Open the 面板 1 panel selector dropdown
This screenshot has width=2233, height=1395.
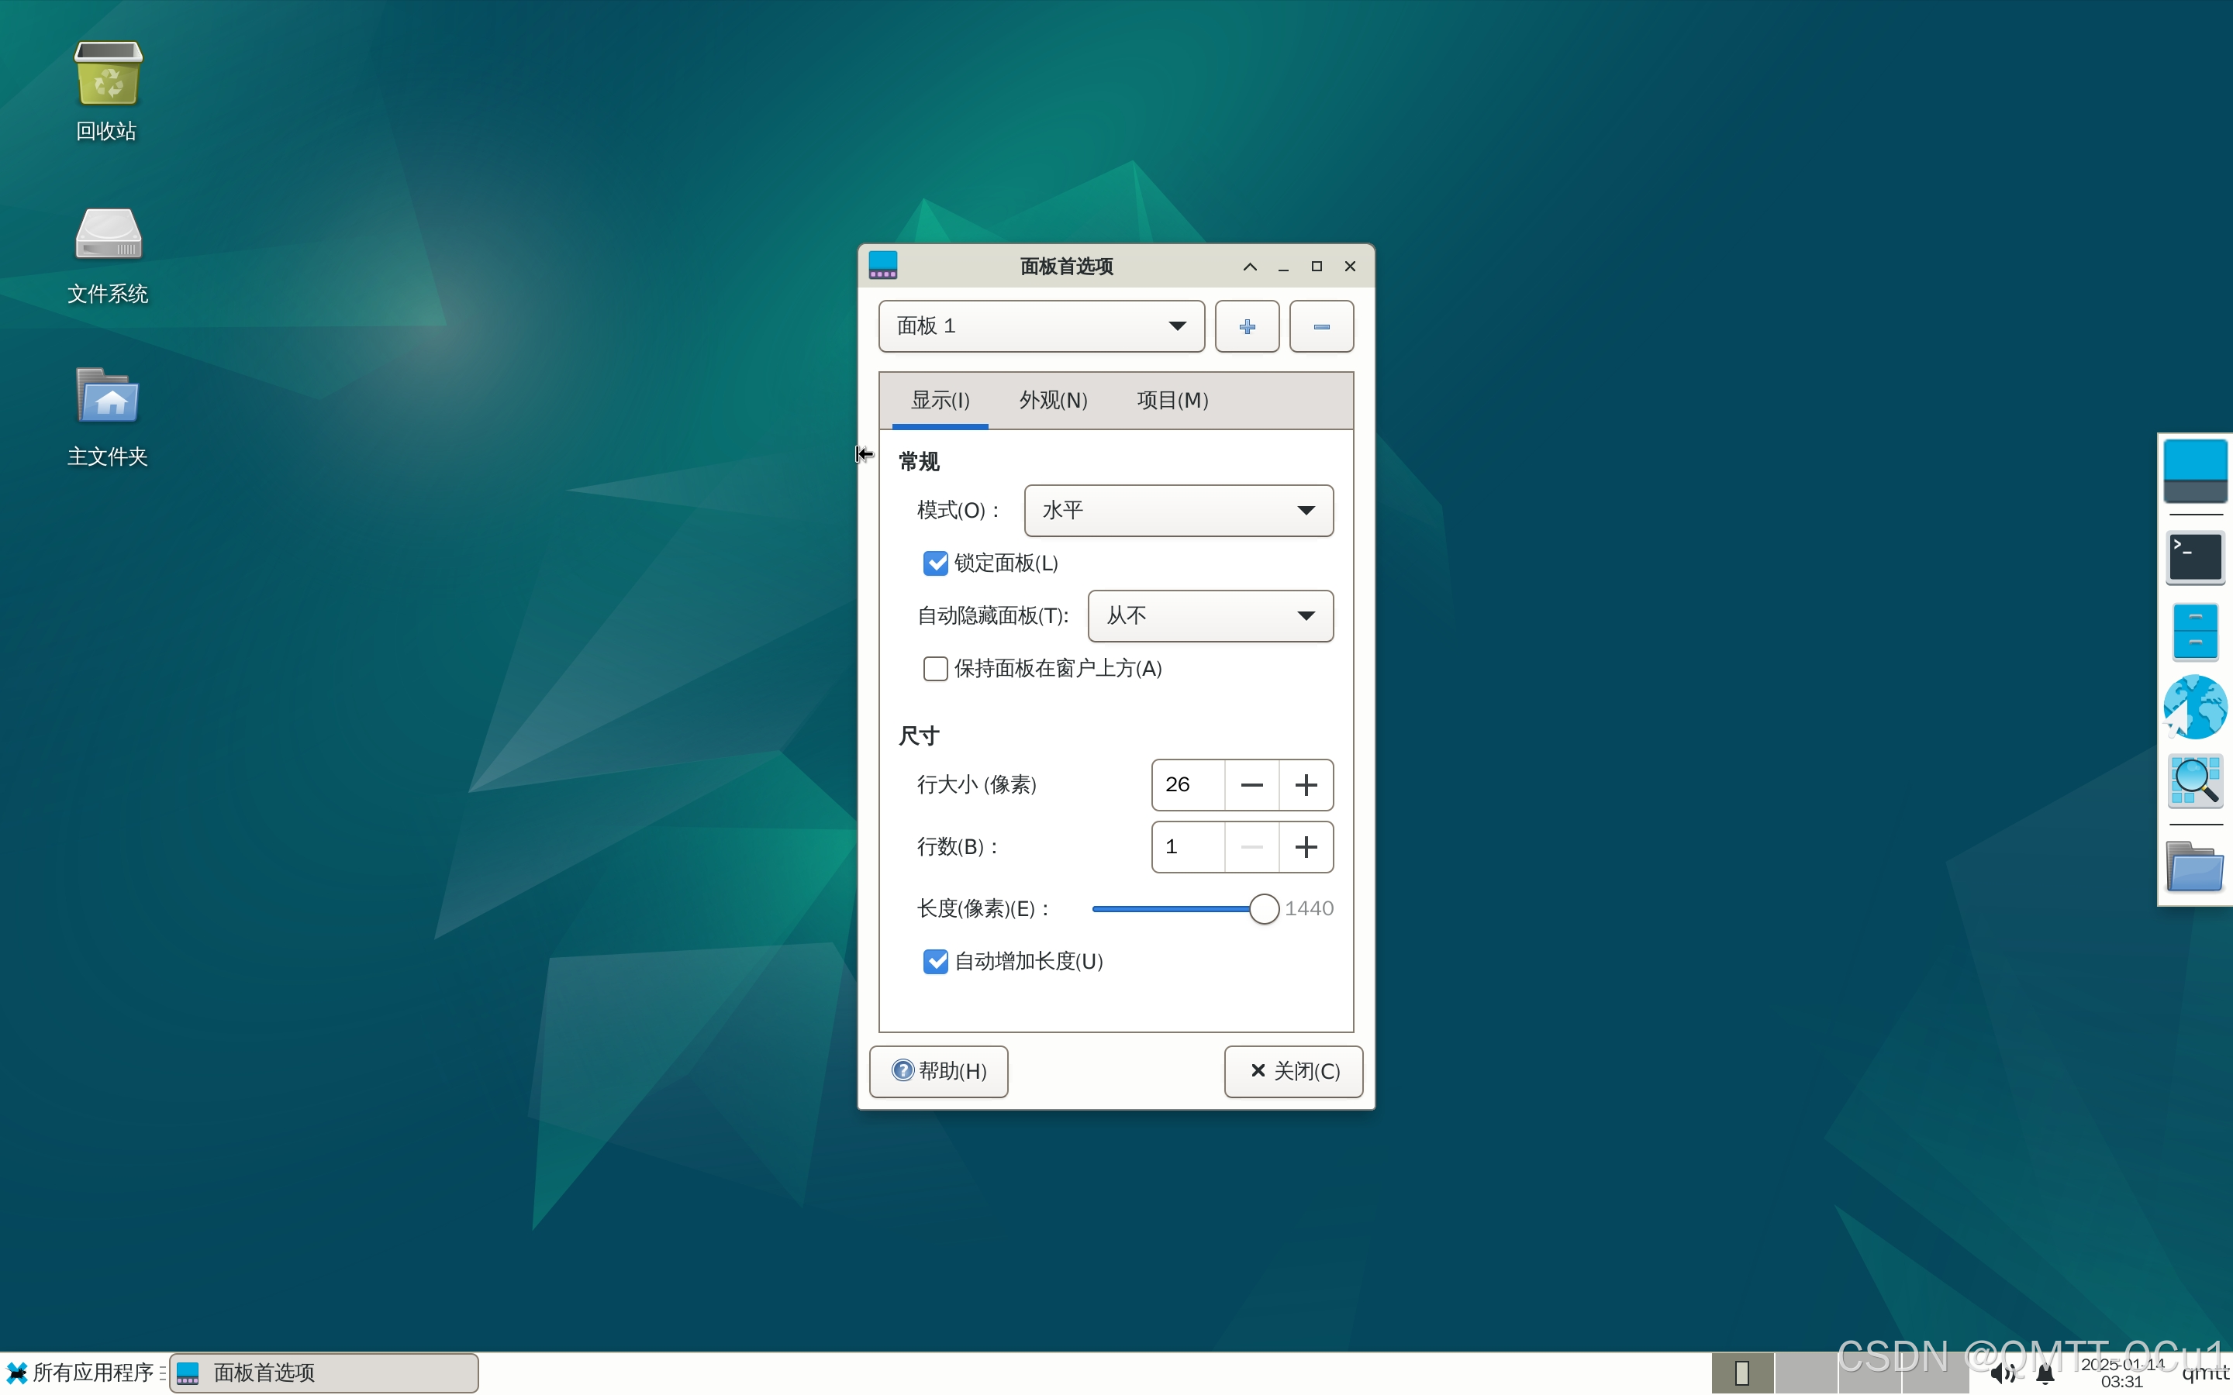pos(1041,326)
